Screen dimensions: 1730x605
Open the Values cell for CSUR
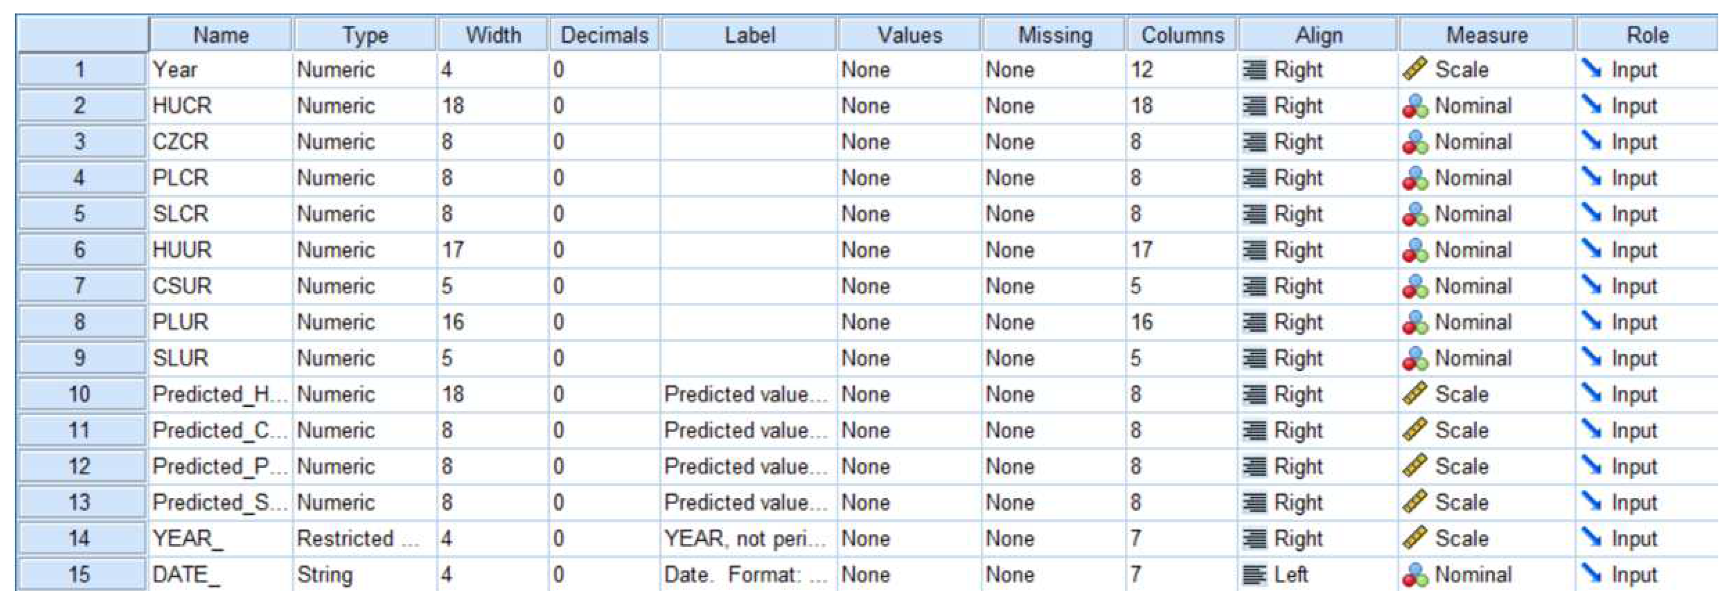pos(909,286)
